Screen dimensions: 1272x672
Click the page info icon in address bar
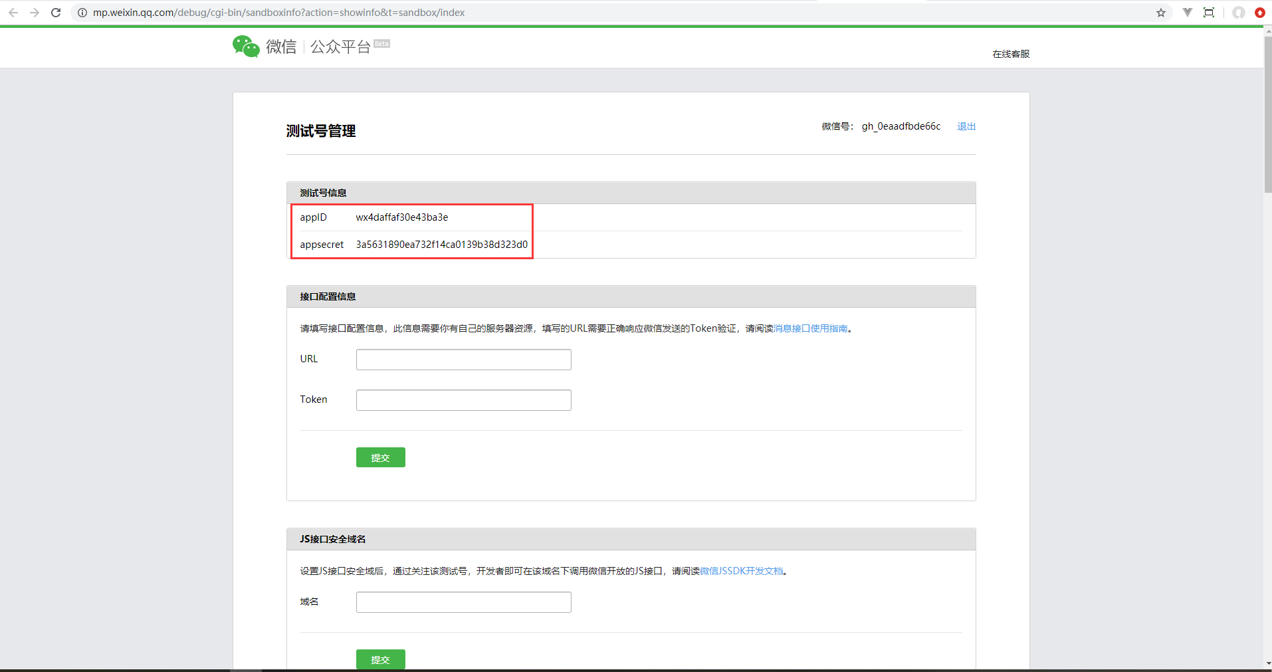pos(81,12)
